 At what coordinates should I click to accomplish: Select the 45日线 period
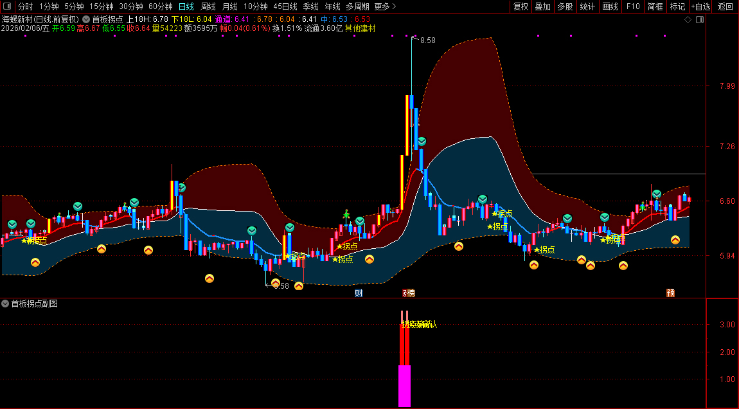(285, 6)
